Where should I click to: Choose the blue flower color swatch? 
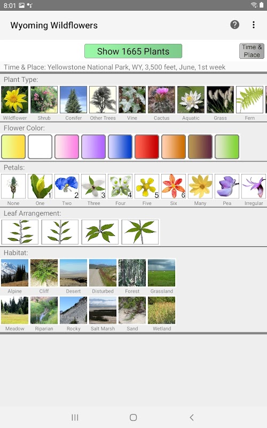[x=120, y=147]
